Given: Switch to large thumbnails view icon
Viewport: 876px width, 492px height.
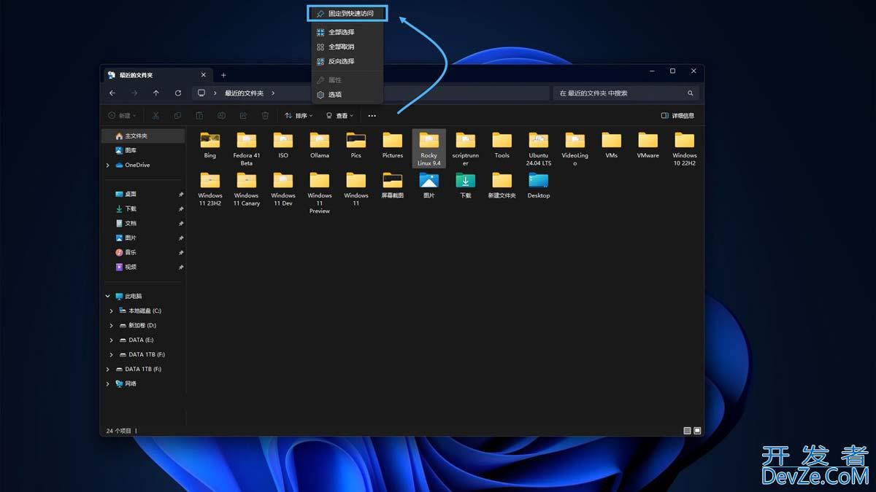Looking at the screenshot, I should (x=697, y=431).
